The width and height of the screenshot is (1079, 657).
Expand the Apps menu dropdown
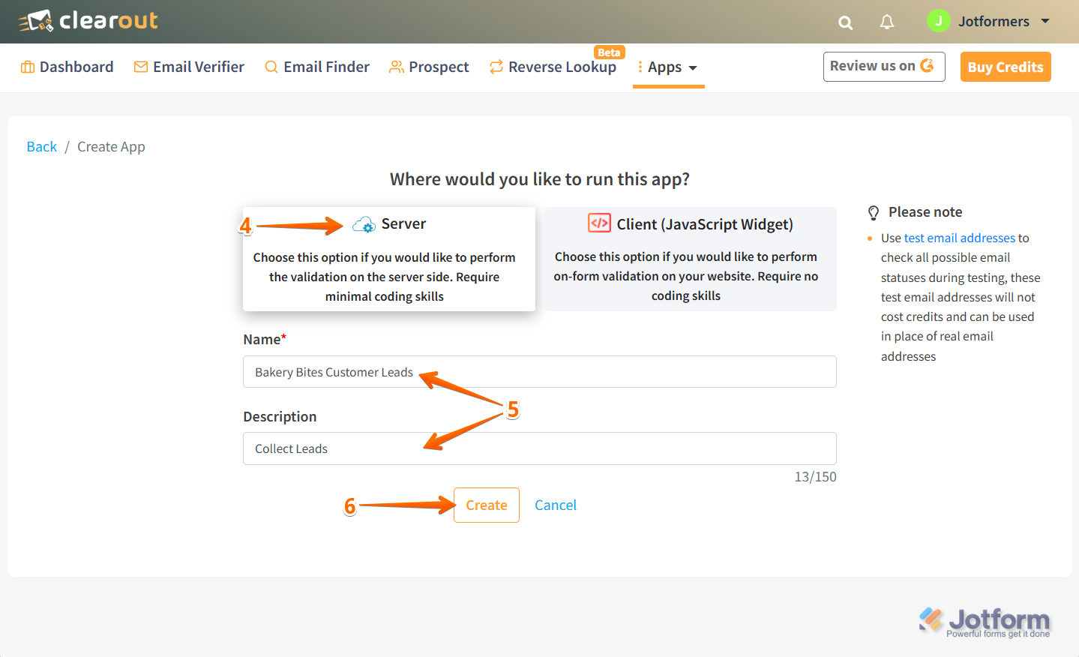pos(668,67)
